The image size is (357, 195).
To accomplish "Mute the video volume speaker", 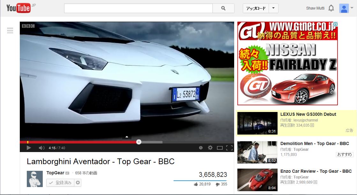I will [41, 148].
